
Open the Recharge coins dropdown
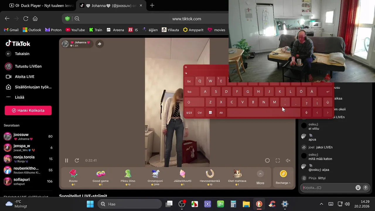(283, 178)
